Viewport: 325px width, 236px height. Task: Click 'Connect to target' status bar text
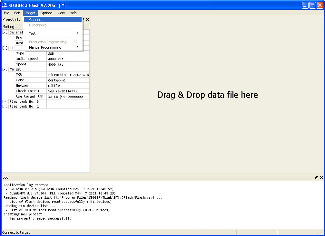pyautogui.click(x=16, y=232)
